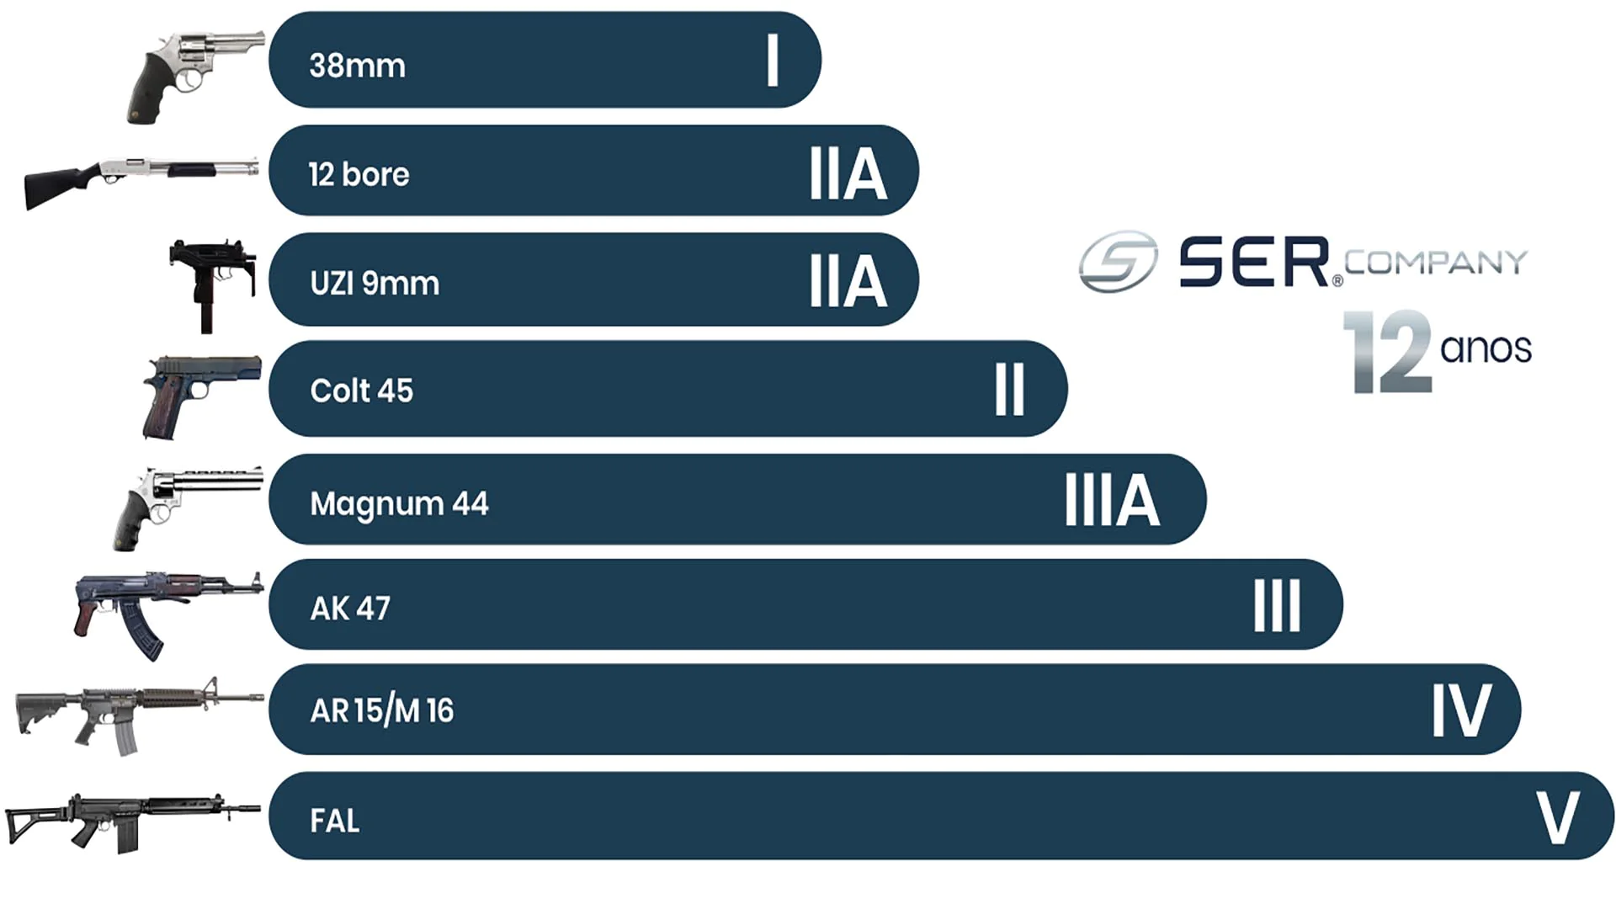Click the AK 47 level III numeral
Screen dimensions: 1616x909
[1277, 606]
